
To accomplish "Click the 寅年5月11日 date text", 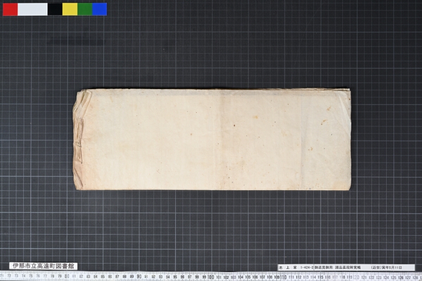I will (392, 267).
